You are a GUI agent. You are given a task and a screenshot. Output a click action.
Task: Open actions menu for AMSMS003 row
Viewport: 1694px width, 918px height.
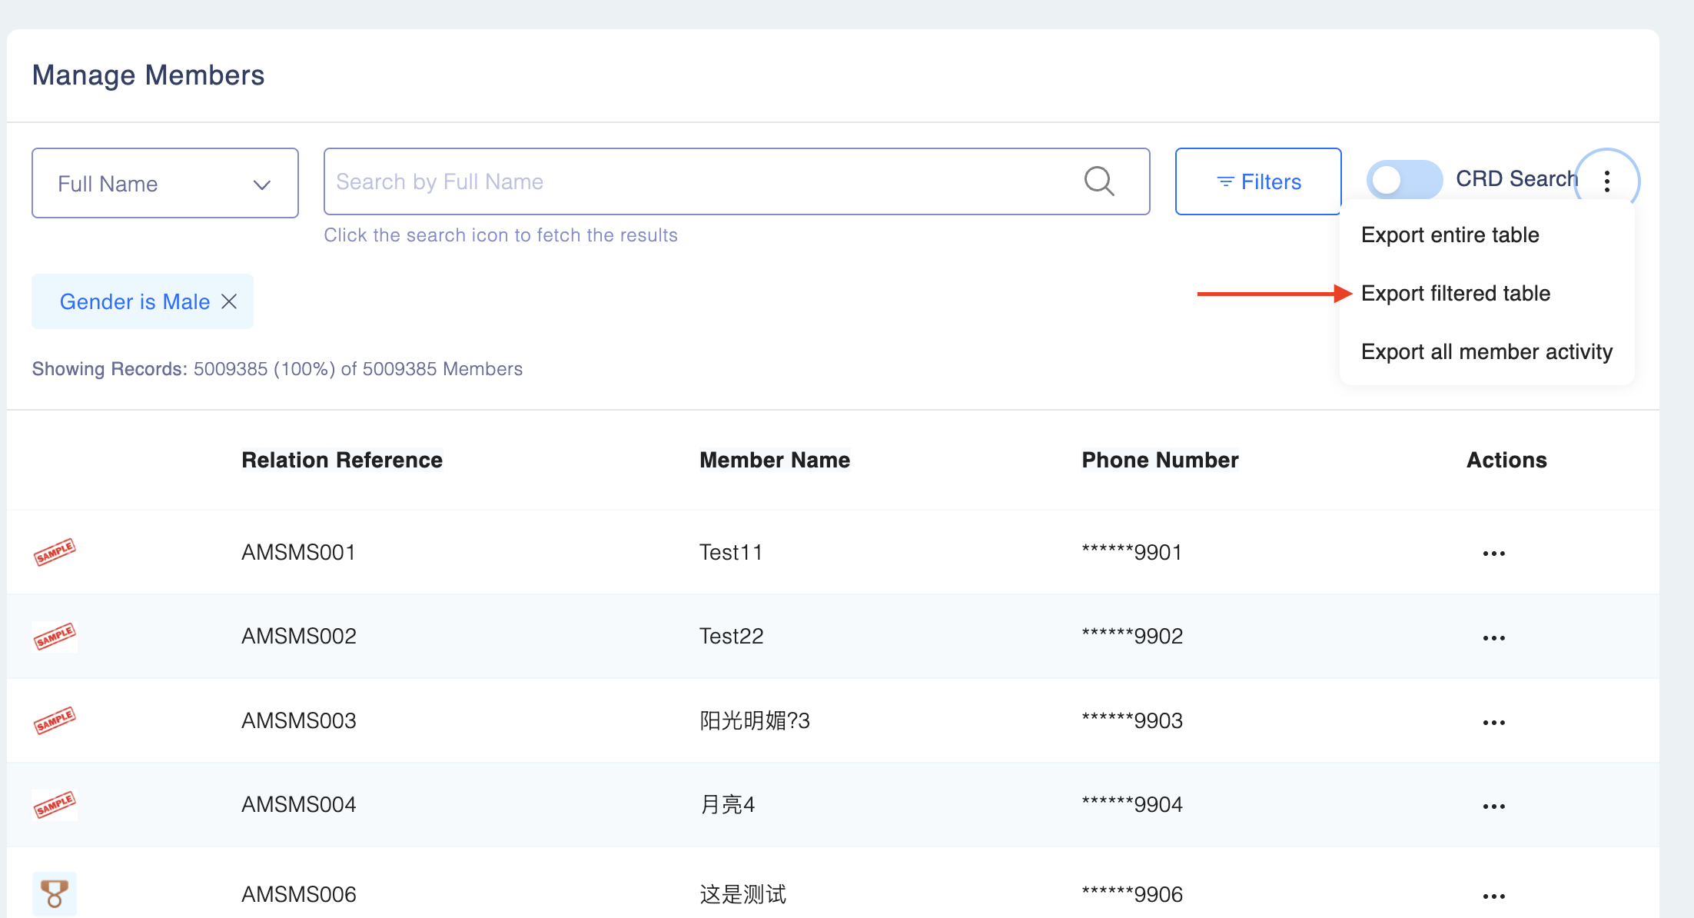(x=1493, y=723)
